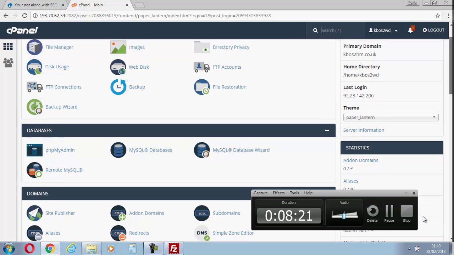The height and width of the screenshot is (255, 454).
Task: Pause the screen recording
Action: (389, 214)
